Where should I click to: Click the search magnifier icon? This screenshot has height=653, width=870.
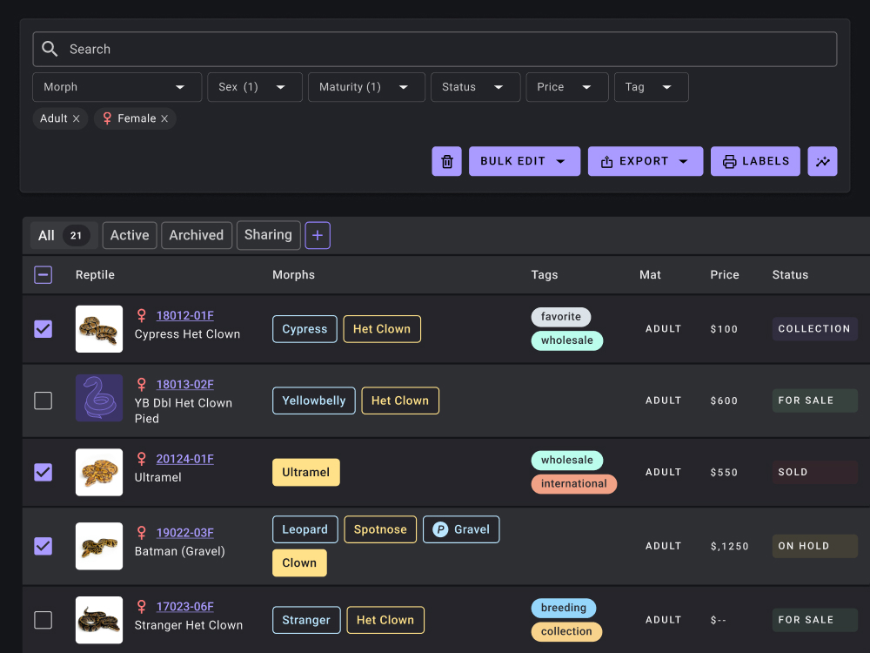click(x=50, y=50)
